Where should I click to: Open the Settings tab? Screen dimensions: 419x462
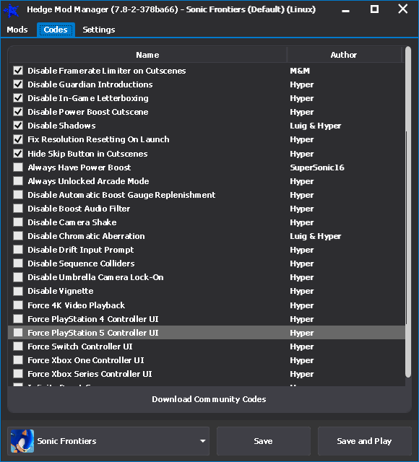pyautogui.click(x=99, y=30)
